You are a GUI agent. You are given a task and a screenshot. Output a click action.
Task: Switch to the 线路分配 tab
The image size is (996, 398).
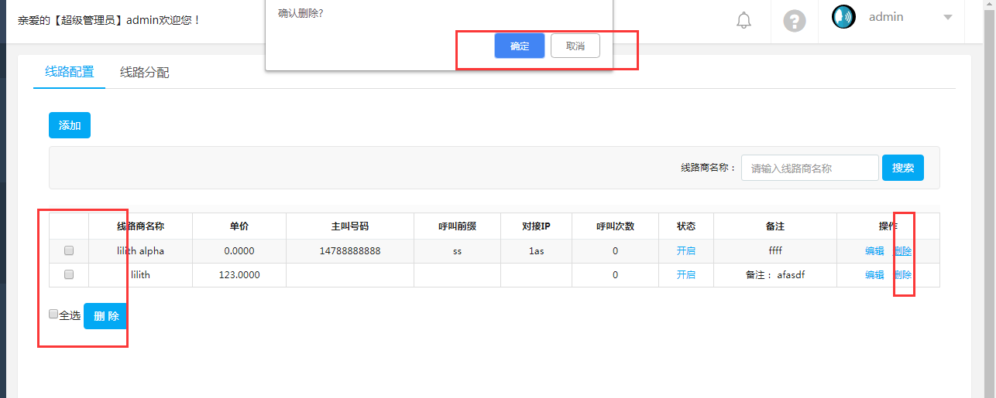[144, 73]
